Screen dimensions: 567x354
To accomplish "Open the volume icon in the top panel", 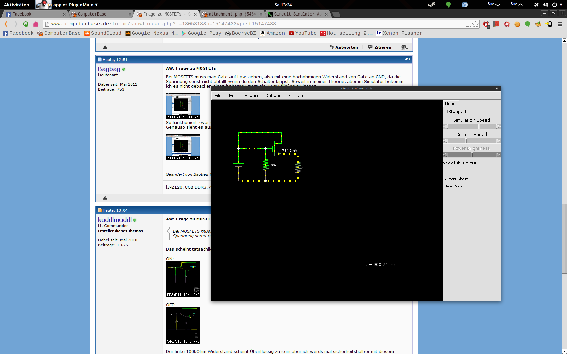I will click(x=545, y=5).
